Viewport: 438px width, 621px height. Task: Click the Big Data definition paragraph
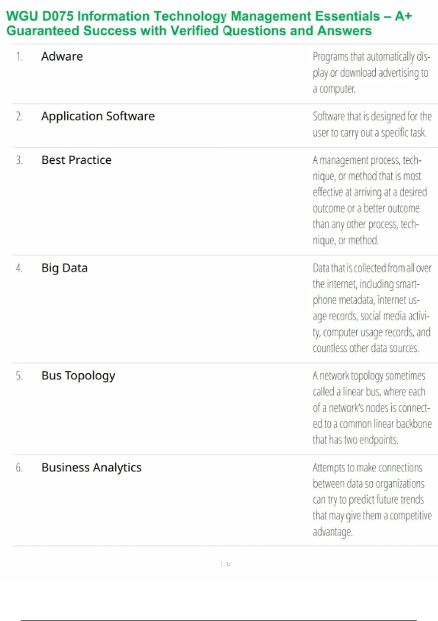(x=372, y=308)
